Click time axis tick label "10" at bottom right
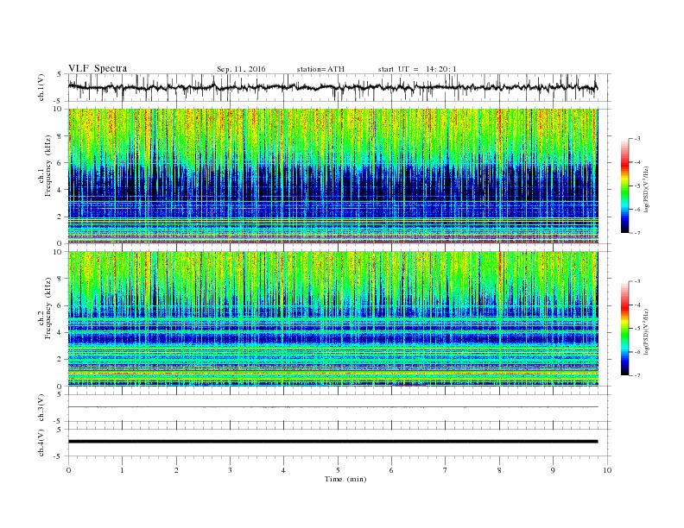The height and width of the screenshot is (528, 684). (x=607, y=470)
